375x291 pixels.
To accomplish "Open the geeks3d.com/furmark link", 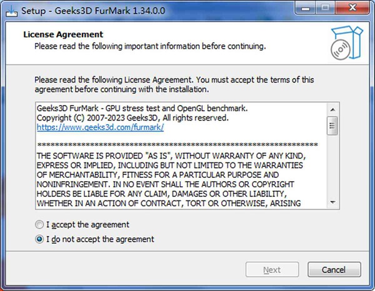I will 100,126.
